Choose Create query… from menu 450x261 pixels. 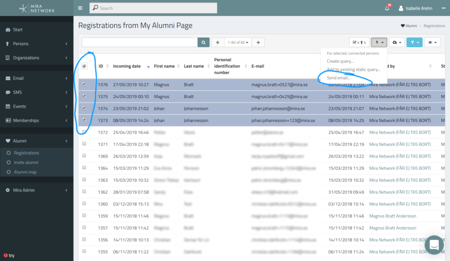tap(340, 61)
